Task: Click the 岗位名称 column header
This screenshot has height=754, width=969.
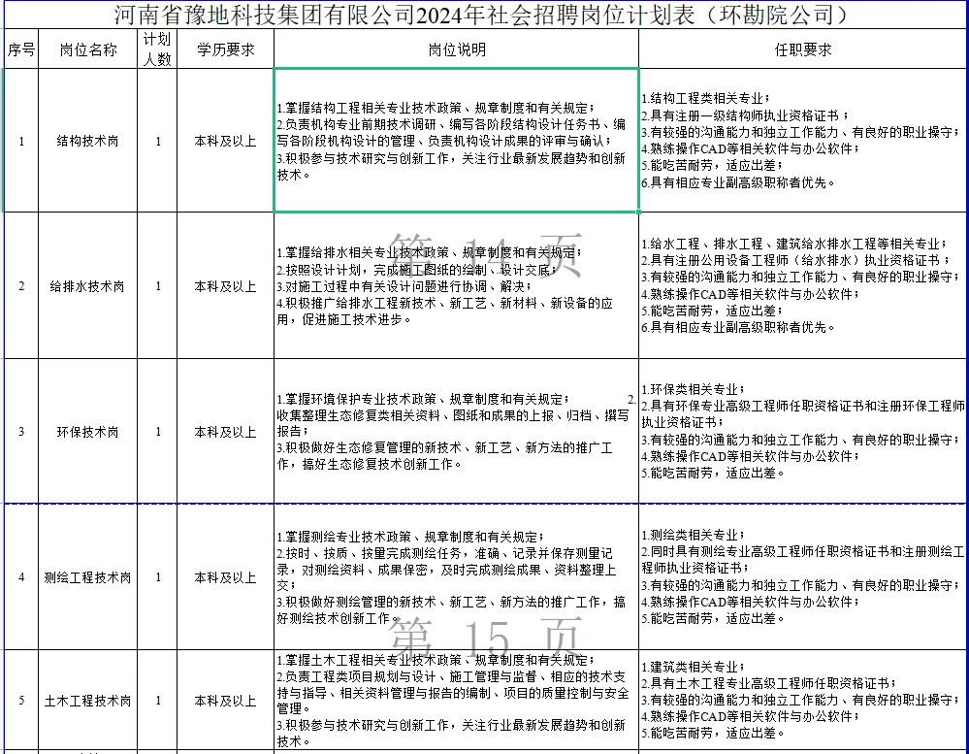Action: (87, 49)
